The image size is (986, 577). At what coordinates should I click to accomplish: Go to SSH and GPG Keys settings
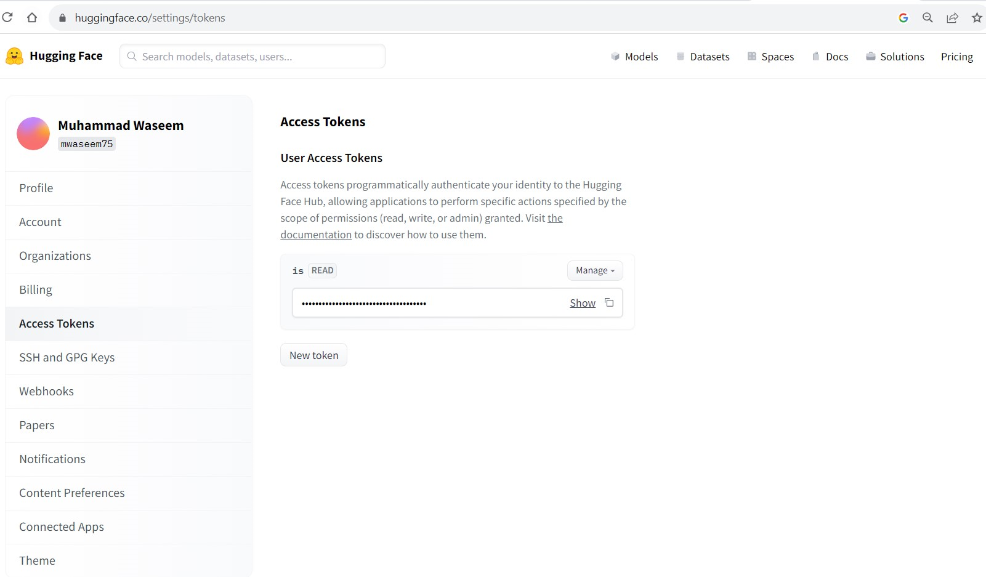pos(67,357)
